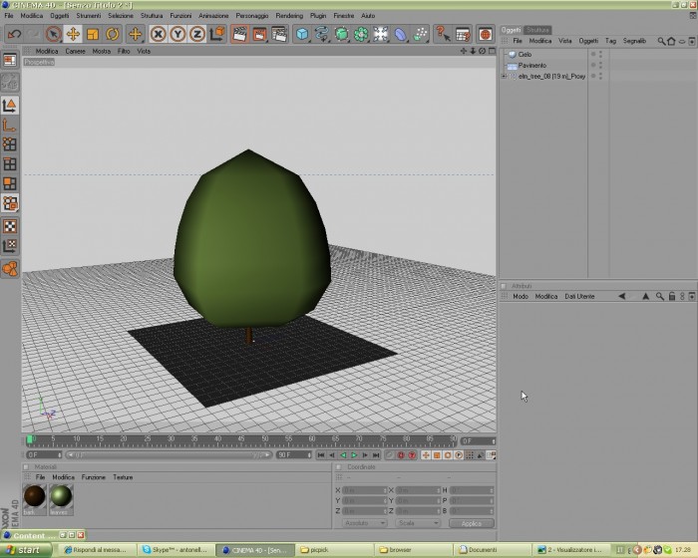Select the Cielo object in the tree
This screenshot has width=698, height=558.
pos(524,54)
